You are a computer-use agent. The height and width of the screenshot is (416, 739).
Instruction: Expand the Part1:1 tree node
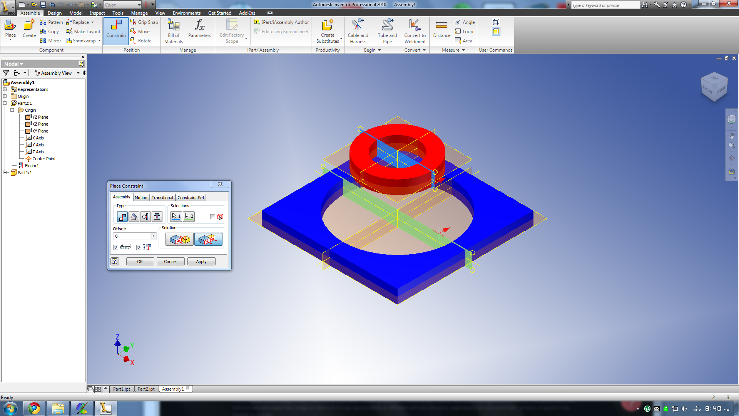[5, 173]
